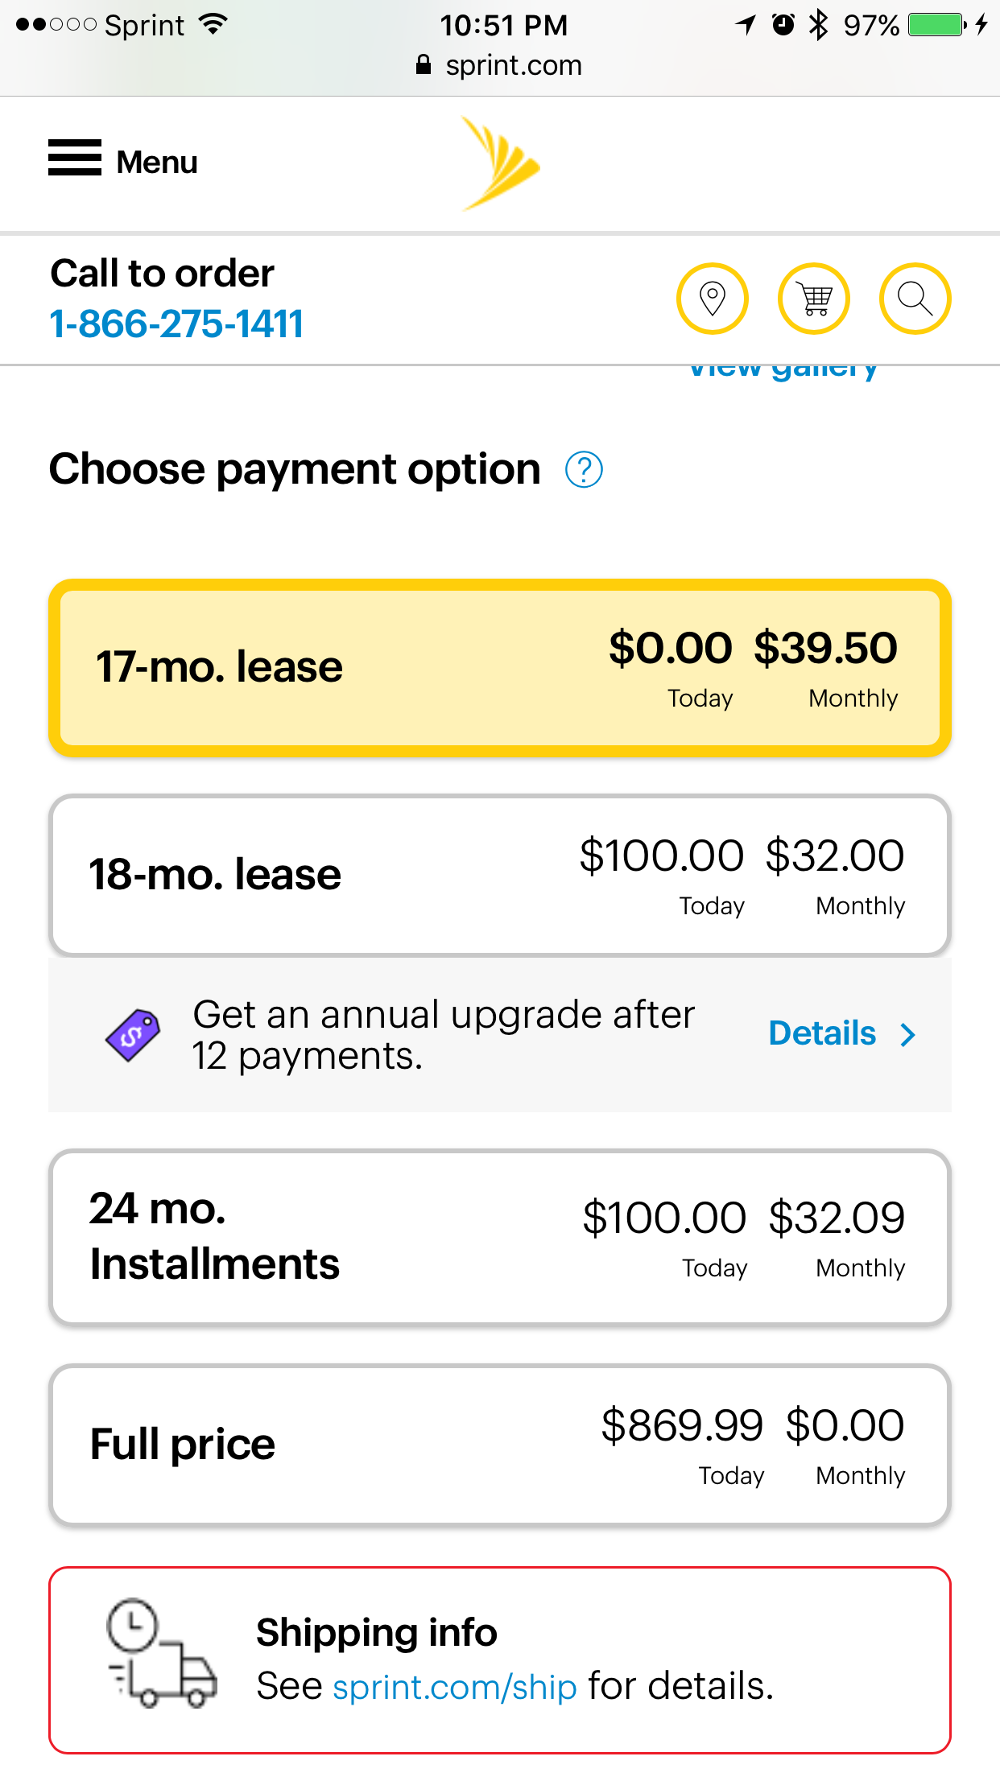
Task: Select the 24 mo. Installments option
Action: pos(500,1237)
